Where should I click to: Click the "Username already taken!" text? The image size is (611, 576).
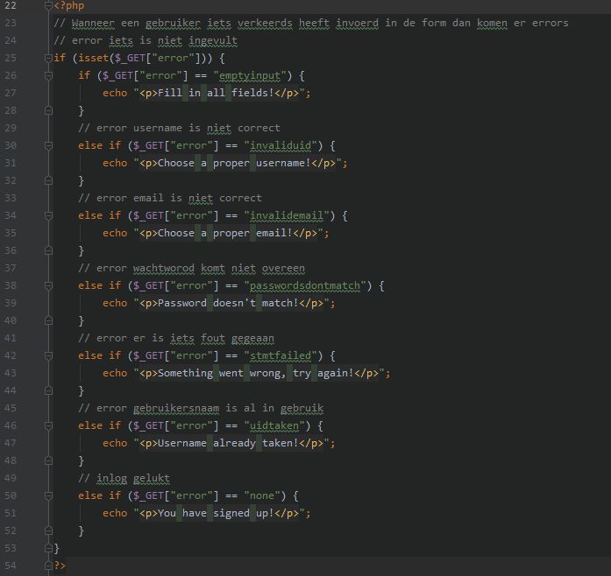pyautogui.click(x=228, y=443)
